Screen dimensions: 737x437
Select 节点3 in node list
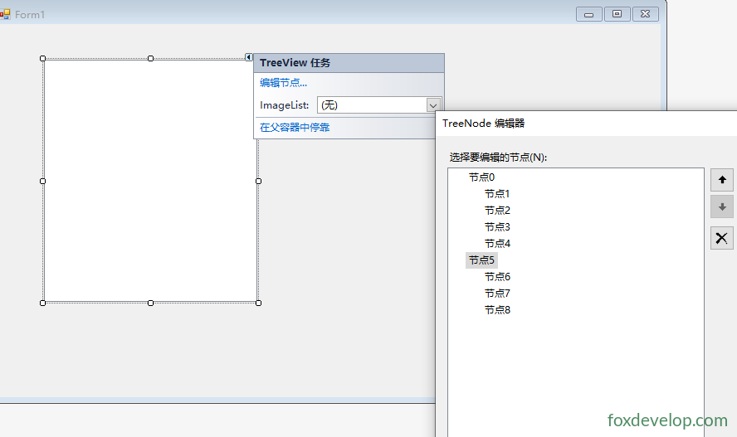pyautogui.click(x=497, y=226)
